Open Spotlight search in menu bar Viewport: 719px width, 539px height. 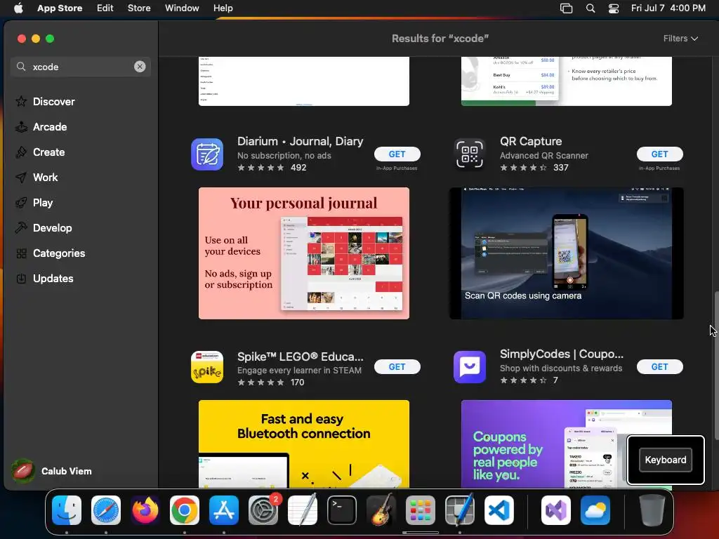pyautogui.click(x=591, y=8)
